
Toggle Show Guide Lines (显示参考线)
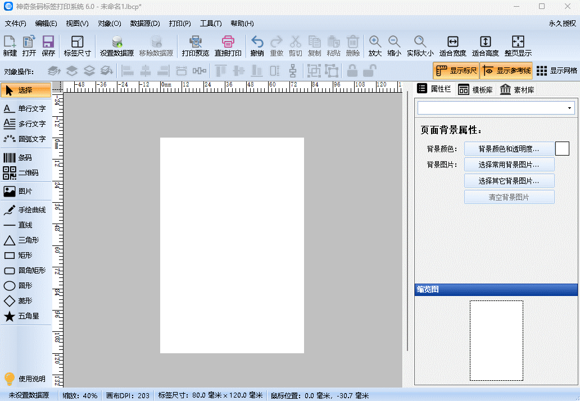click(506, 71)
